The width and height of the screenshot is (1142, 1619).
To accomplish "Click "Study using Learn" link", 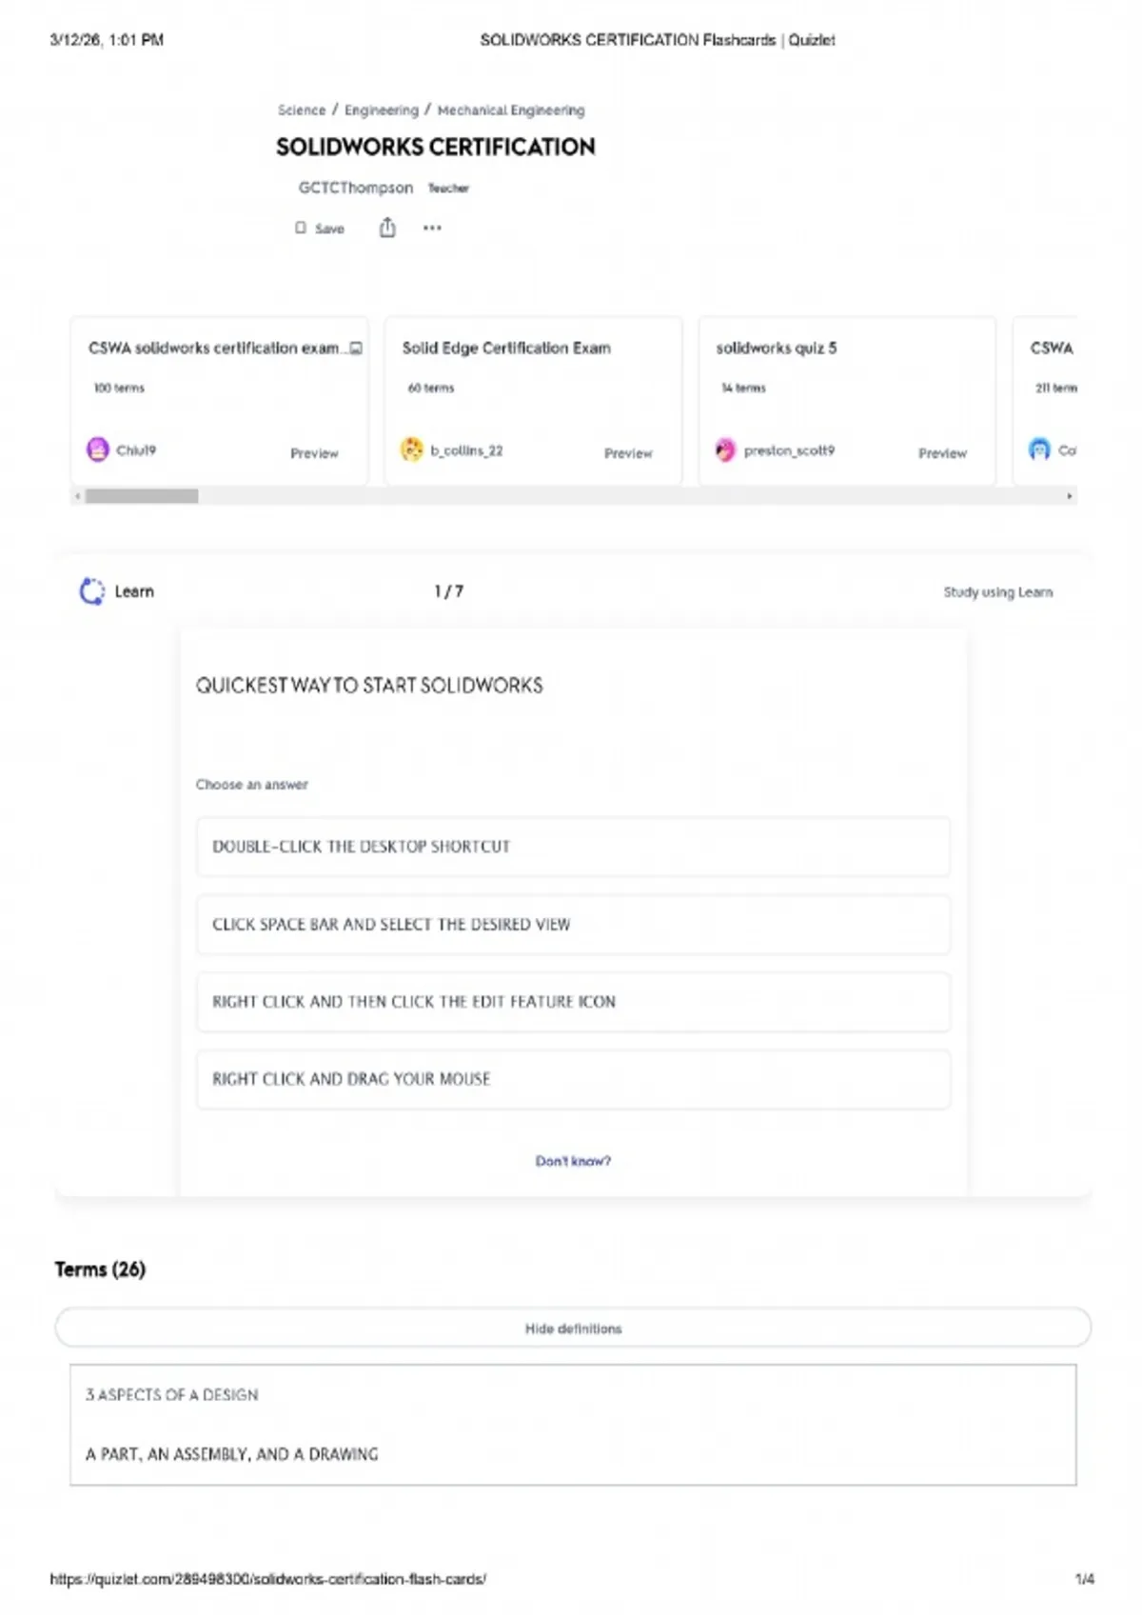I will pyautogui.click(x=997, y=592).
